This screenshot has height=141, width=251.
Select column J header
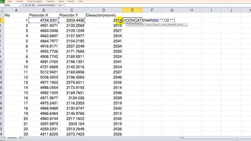231,11
